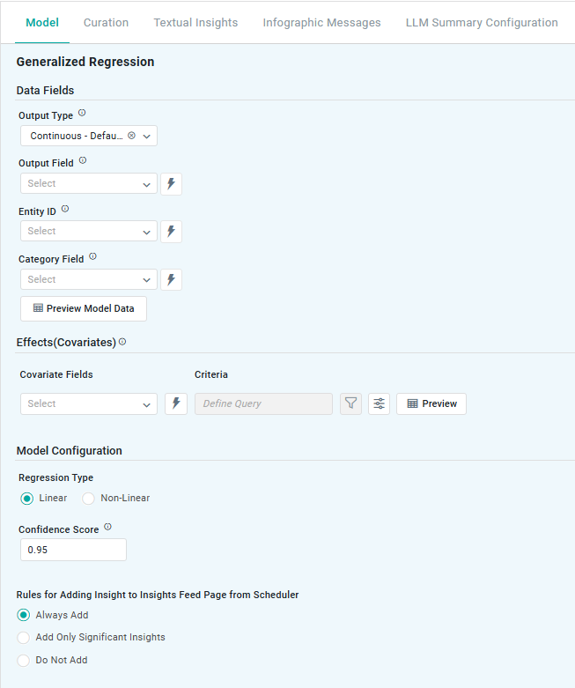Choose Add Only Significant Insights option
Screen dimensions: 575x688
click(24, 638)
